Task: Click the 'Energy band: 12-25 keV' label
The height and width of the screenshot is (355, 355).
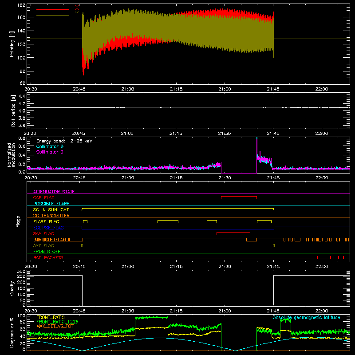Action: pyautogui.click(x=64, y=141)
